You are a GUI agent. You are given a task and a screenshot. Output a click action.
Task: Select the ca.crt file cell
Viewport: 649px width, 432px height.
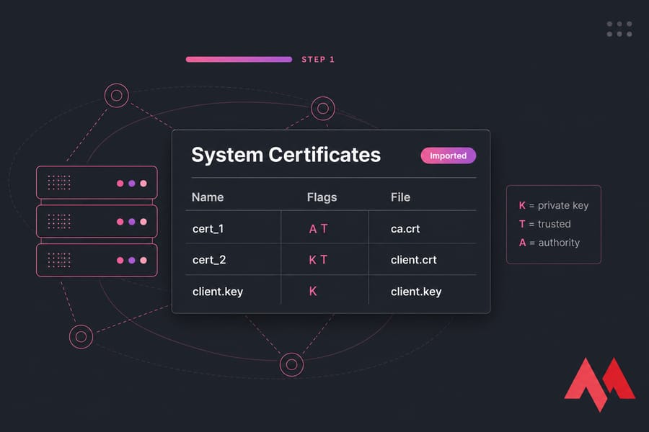(405, 229)
